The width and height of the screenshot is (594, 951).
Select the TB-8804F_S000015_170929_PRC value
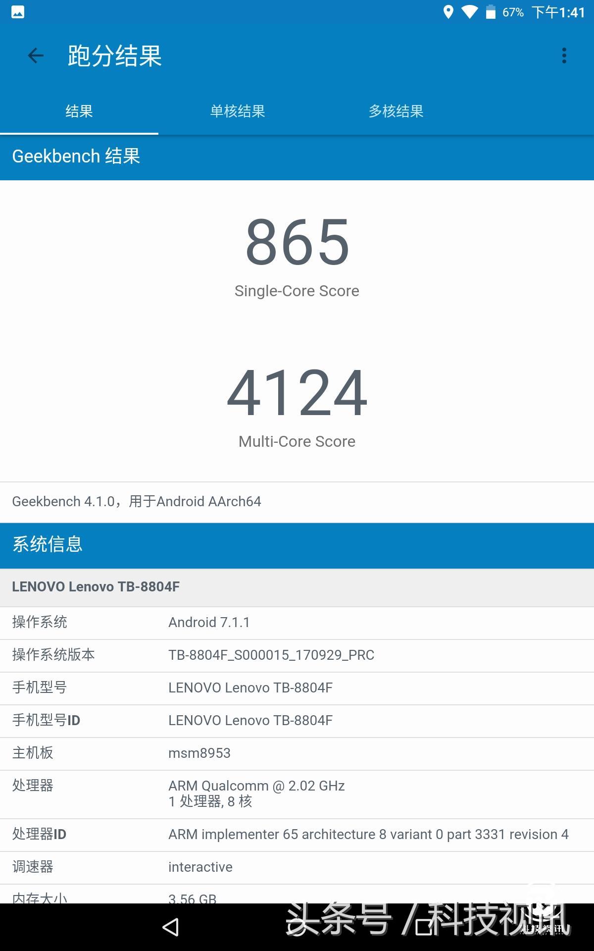point(271,655)
